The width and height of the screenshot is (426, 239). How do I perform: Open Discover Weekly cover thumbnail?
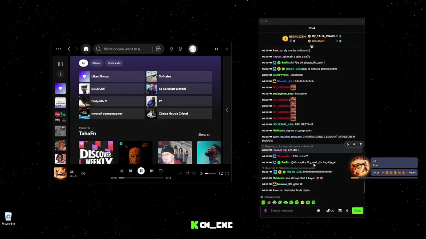pos(96,152)
